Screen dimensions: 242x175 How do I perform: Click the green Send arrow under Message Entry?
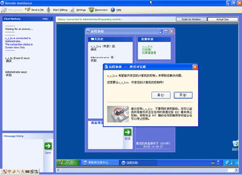48,146
